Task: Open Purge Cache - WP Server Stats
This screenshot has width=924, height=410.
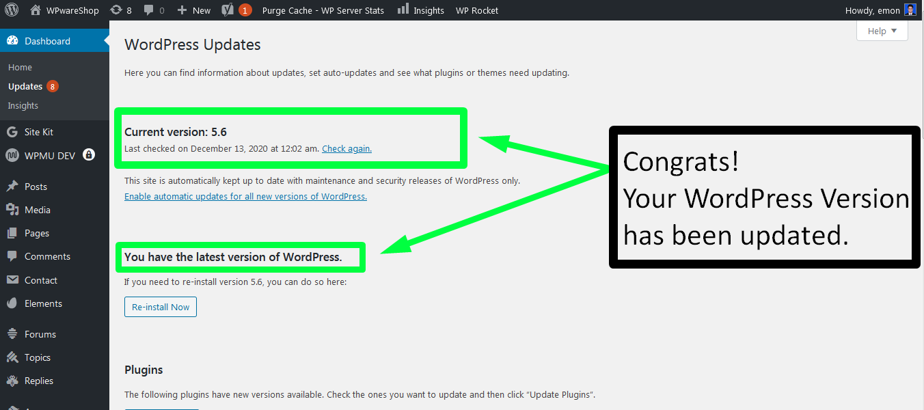Action: 323,10
